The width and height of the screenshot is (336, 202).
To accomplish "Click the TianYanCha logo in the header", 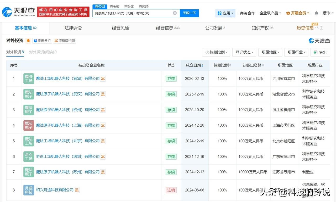I will (x=18, y=12).
